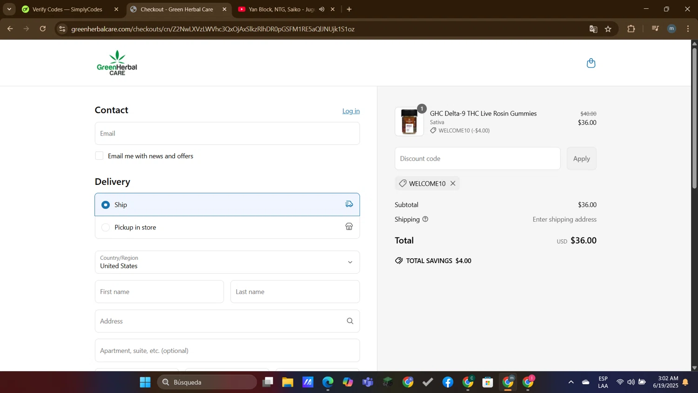Open Microsoft Store from taskbar

click(488, 382)
